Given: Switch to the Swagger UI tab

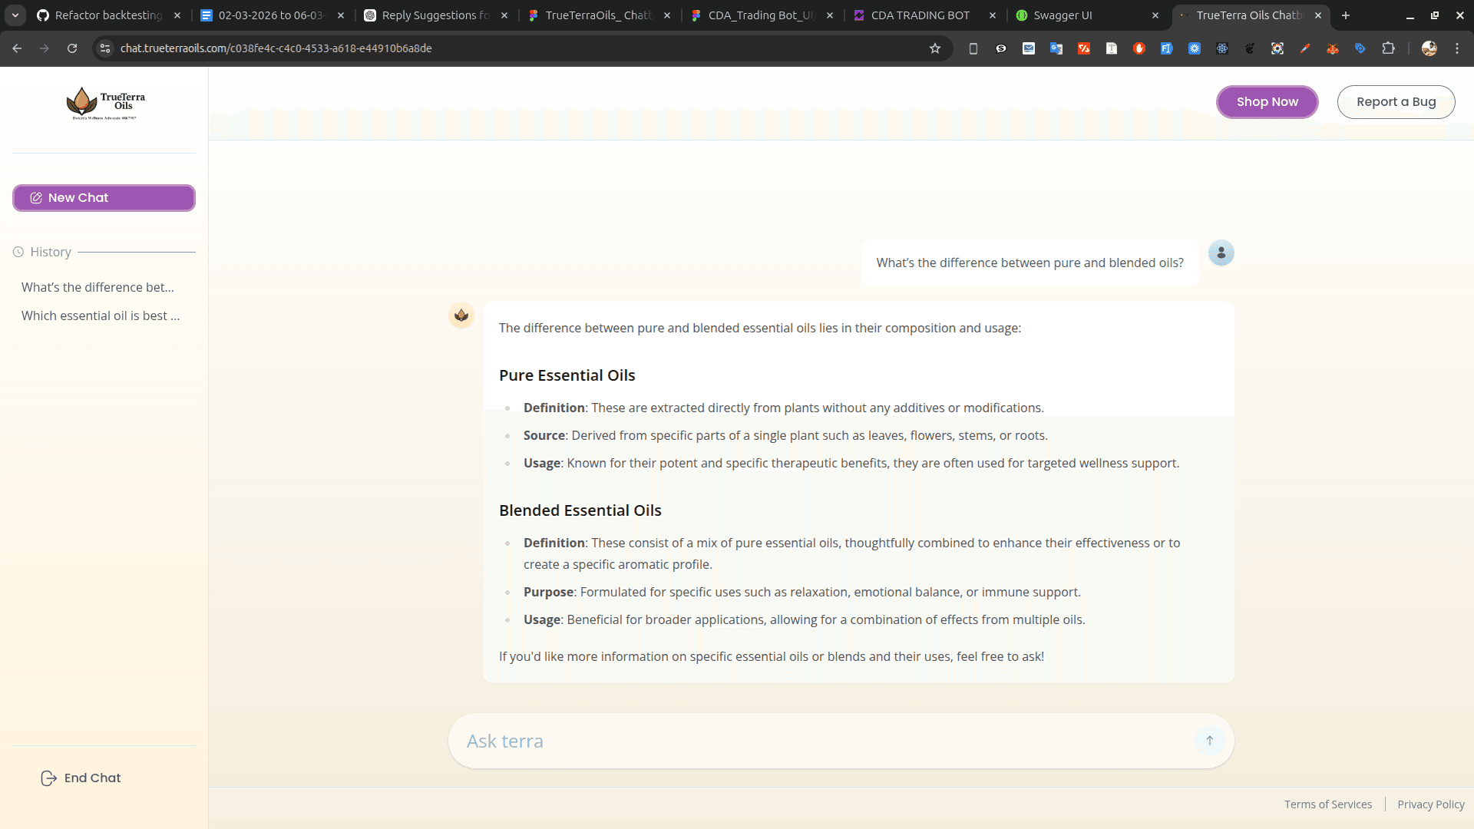Looking at the screenshot, I should tap(1063, 15).
